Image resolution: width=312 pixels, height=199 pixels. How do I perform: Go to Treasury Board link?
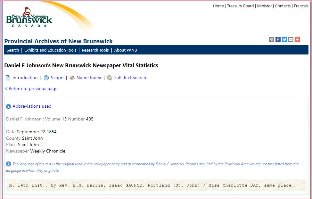click(x=240, y=6)
